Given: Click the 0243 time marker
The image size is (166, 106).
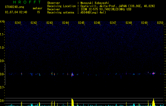Looking at the screenshot, I should click(x=50, y=23).
